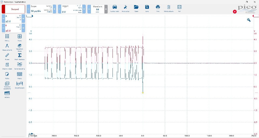Image resolution: width=259 pixels, height=138 pixels.
Task: Open Channel B ±5 V options
Action: pos(13,28)
